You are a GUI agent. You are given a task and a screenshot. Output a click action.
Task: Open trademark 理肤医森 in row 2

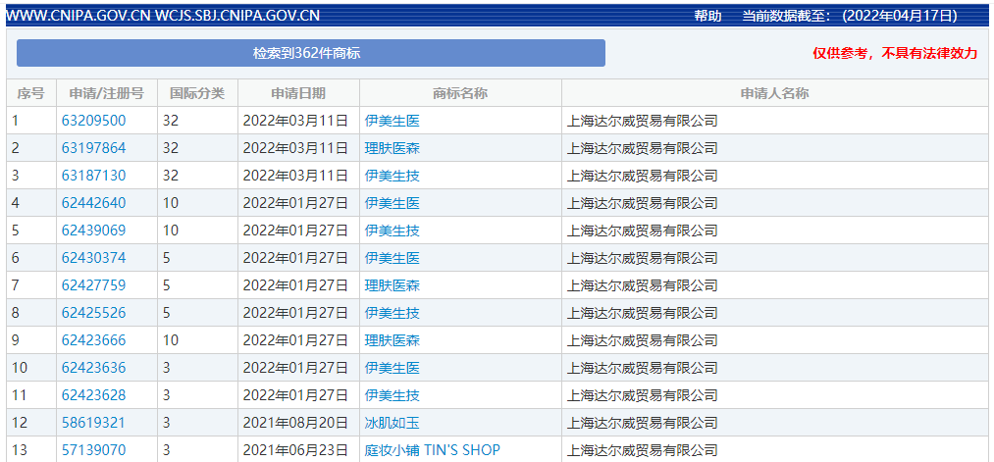pos(392,148)
